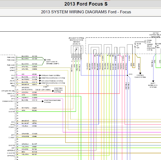Click the C-VREF pin label
The image size is (161, 160).
[12, 138]
